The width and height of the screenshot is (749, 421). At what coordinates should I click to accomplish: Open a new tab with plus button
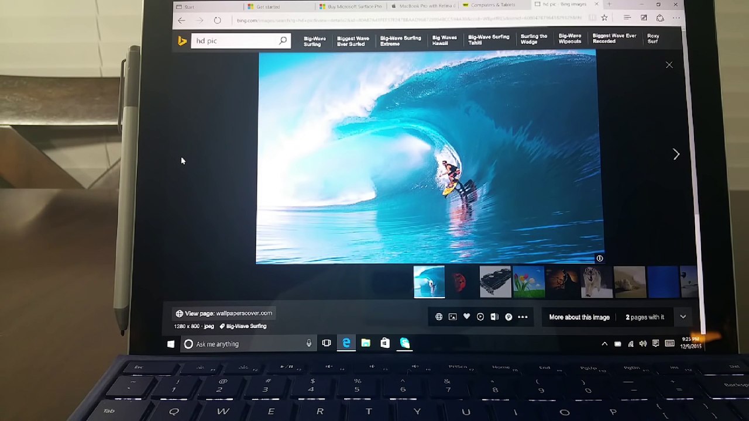[x=609, y=4]
